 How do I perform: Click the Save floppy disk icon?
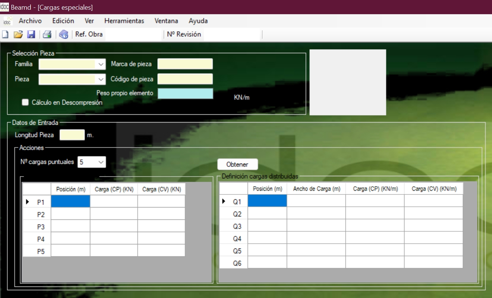pyautogui.click(x=31, y=35)
